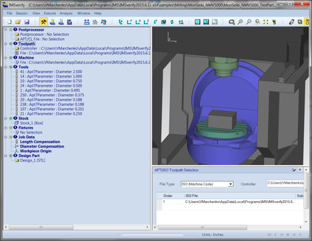Select tool 41 Diameter 2.500
This screenshot has width=312, height=241.
51,71
